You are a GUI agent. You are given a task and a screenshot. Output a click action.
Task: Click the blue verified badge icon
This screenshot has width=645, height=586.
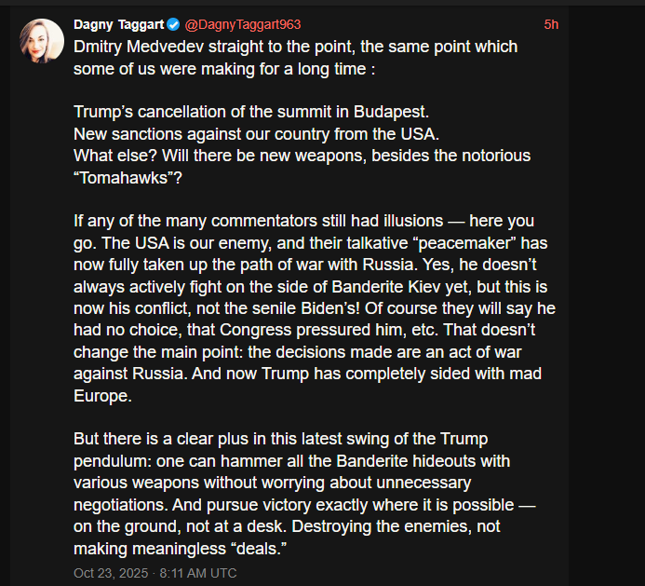click(x=173, y=24)
